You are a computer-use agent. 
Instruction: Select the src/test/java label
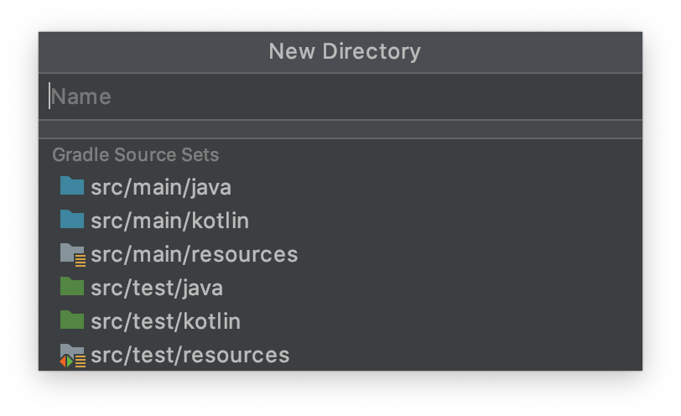coord(156,288)
